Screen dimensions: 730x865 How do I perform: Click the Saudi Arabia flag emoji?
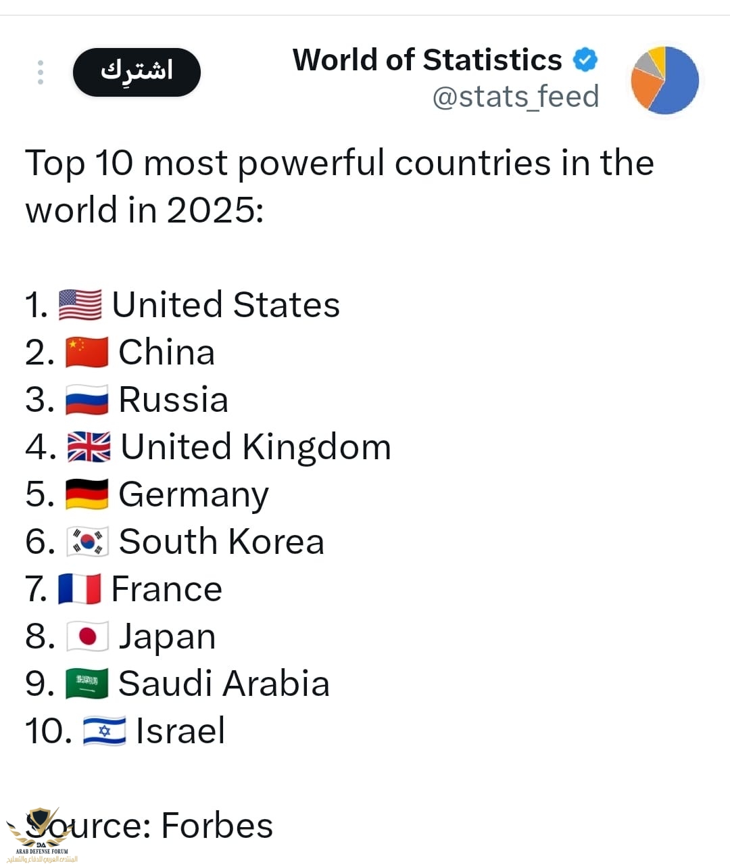click(x=87, y=684)
